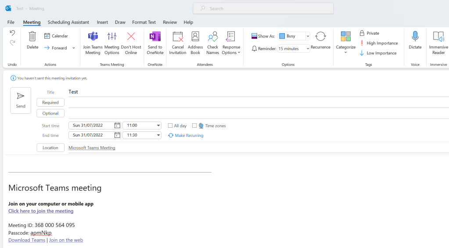Image resolution: width=449 pixels, height=248 pixels.
Task: Click the Don't Host Online icon
Action: coord(131,43)
